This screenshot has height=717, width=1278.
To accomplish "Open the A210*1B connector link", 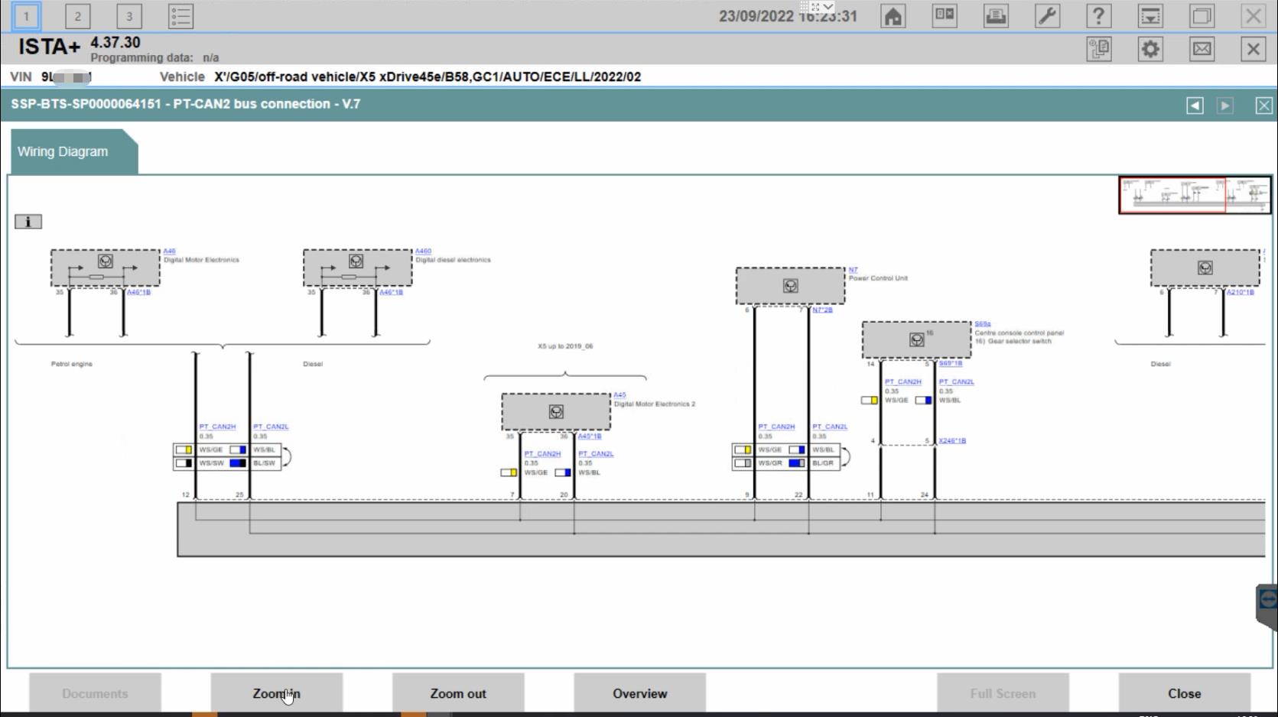I will [x=1241, y=292].
